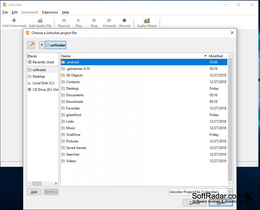Image resolution: width=260 pixels, height=210 pixels.
Task: Open the Extensions menu
Action: click(50, 12)
